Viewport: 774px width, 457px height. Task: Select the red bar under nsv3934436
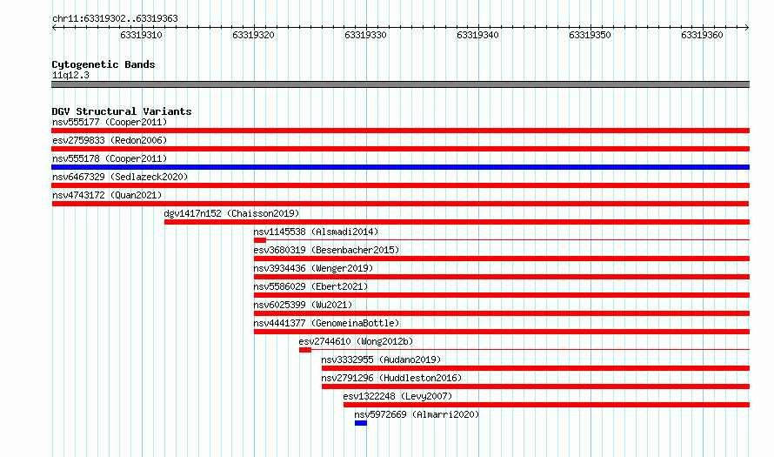[502, 277]
